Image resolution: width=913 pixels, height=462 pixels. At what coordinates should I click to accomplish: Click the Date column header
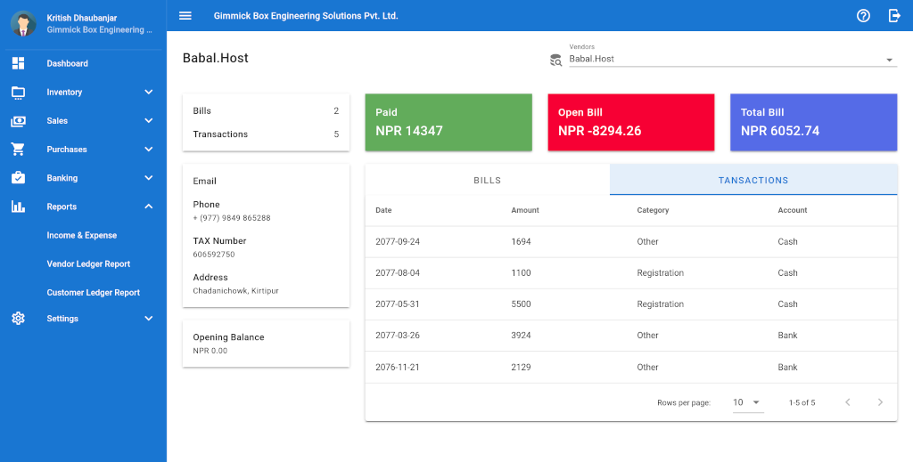coord(383,210)
